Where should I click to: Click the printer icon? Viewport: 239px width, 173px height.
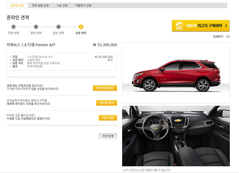point(228,36)
